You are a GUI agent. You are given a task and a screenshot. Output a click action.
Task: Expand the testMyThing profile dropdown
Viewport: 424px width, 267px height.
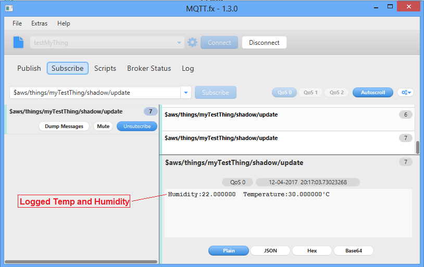(179, 43)
